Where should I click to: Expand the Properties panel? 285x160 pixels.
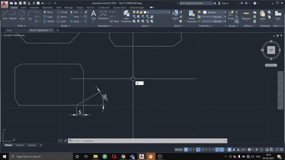(205, 26)
